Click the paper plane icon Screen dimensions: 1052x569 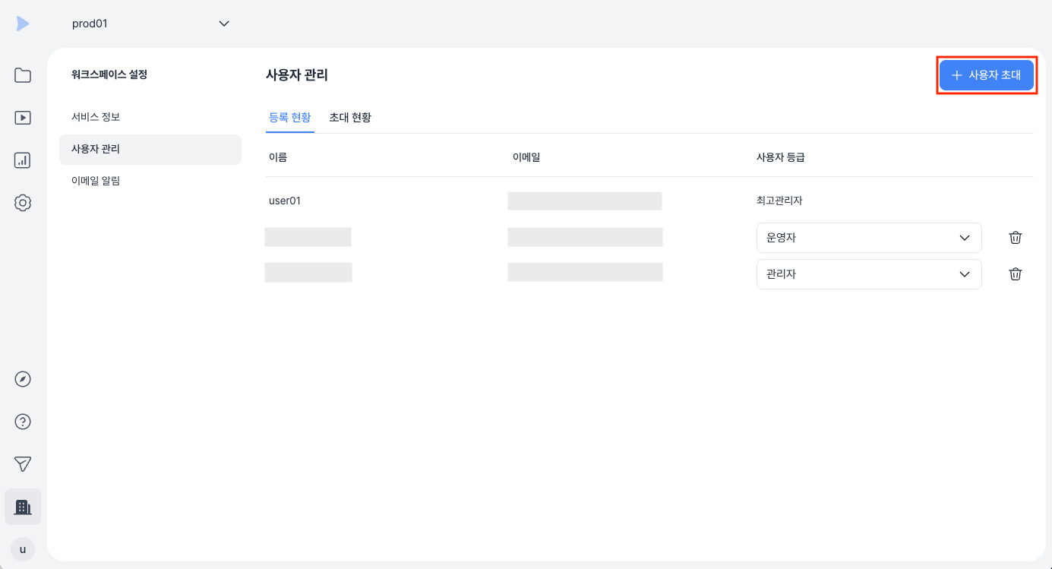(23, 464)
